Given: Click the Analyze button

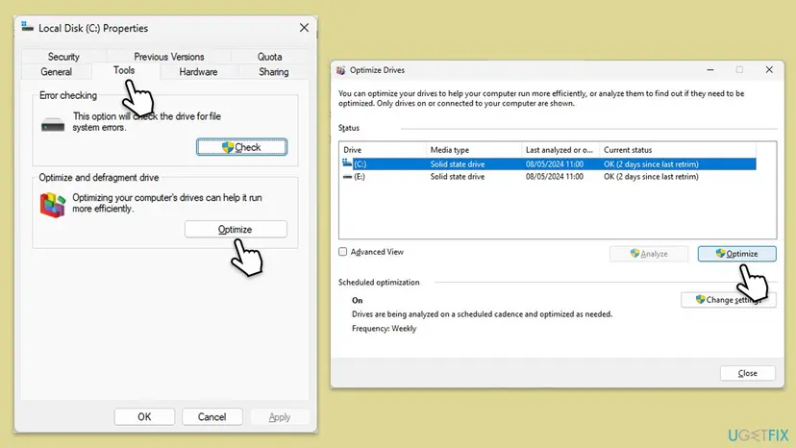Looking at the screenshot, I should pyautogui.click(x=649, y=254).
